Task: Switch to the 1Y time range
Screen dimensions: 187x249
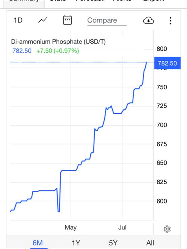Action: click(x=76, y=243)
